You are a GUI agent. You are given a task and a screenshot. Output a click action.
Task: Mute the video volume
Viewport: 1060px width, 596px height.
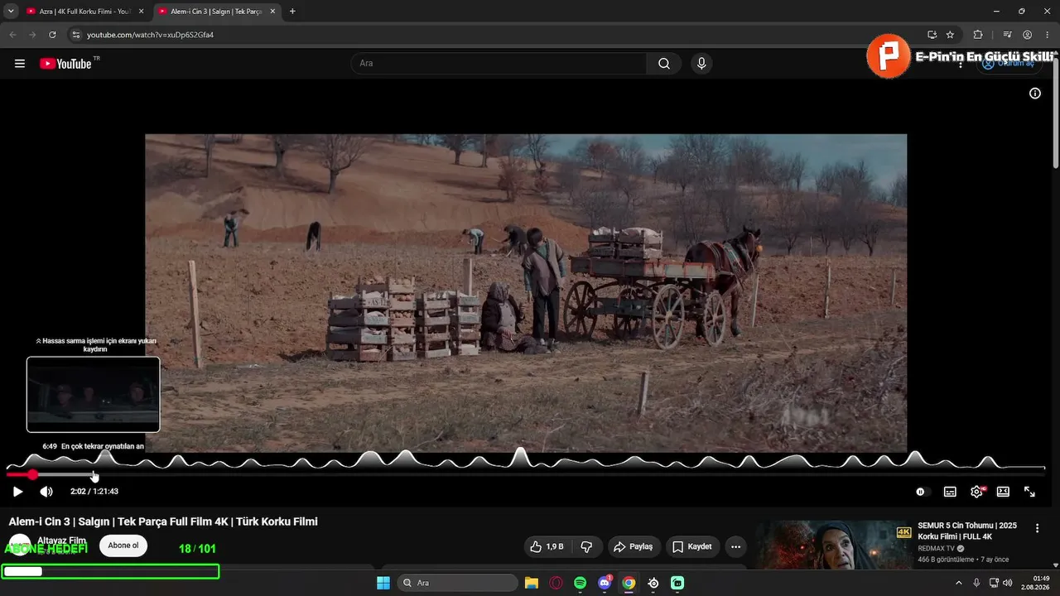(46, 492)
